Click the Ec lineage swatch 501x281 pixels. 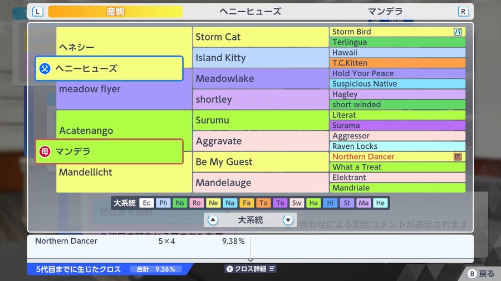(146, 203)
